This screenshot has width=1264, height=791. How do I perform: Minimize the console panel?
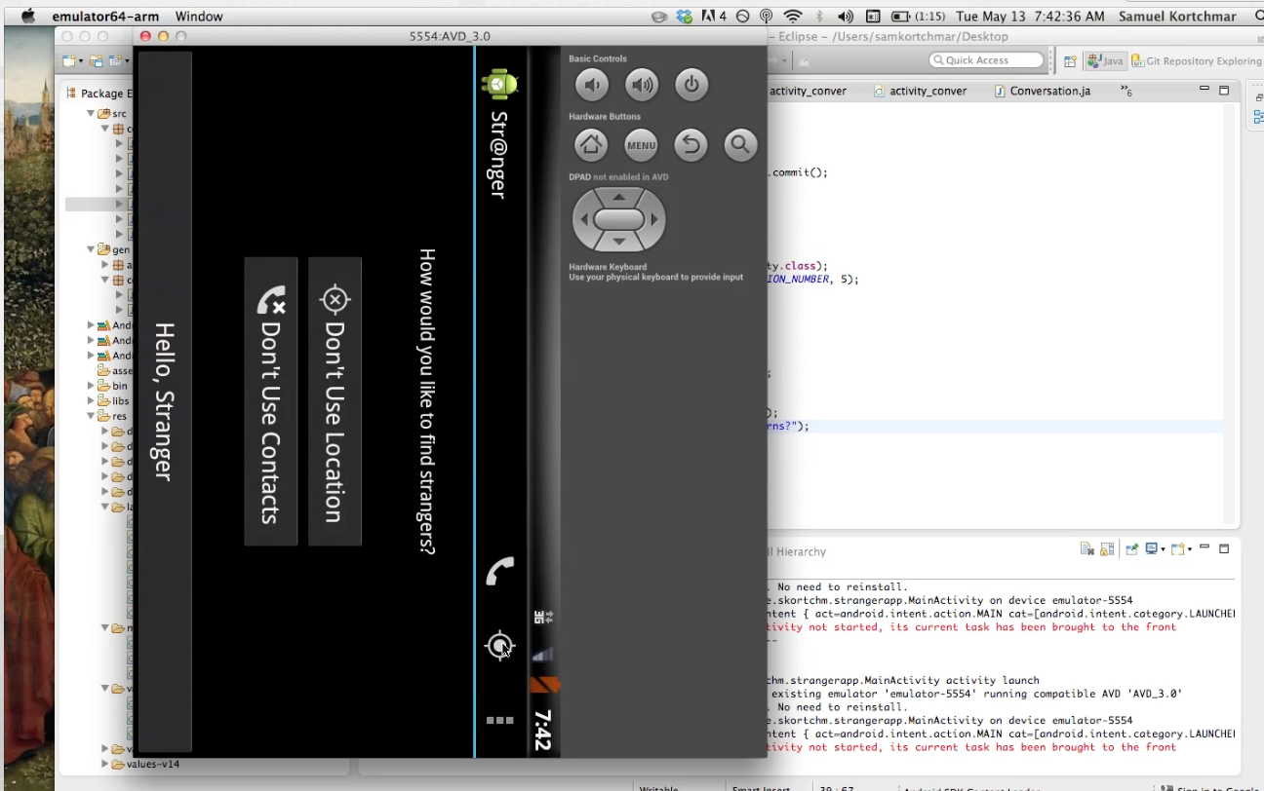pyautogui.click(x=1205, y=547)
